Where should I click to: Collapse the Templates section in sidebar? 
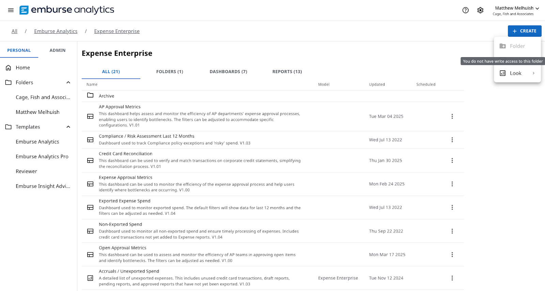pyautogui.click(x=68, y=127)
